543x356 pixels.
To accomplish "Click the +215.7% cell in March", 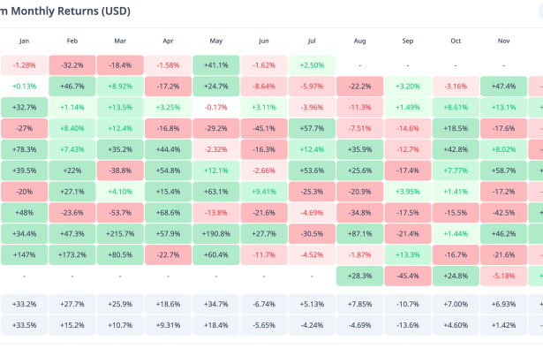I will 119,233.
